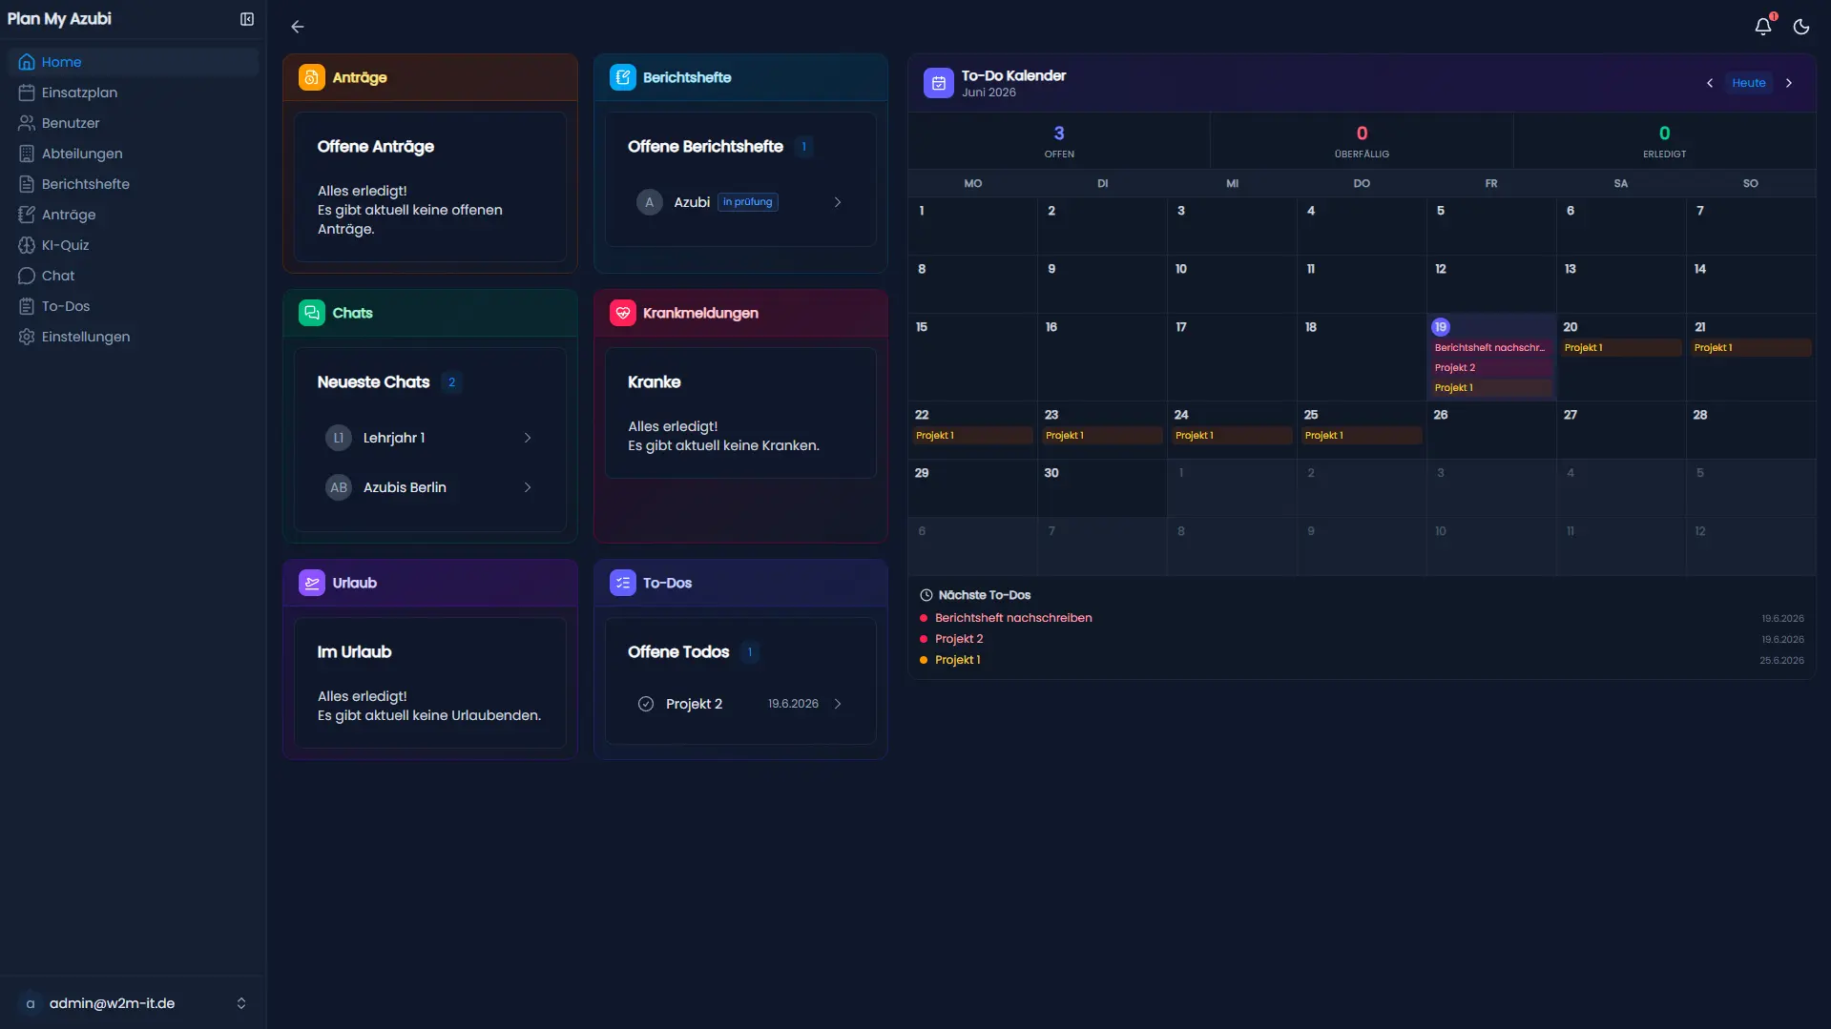Click the Einstellungen gear icon
Viewport: 1831px width, 1029px height.
click(x=27, y=337)
